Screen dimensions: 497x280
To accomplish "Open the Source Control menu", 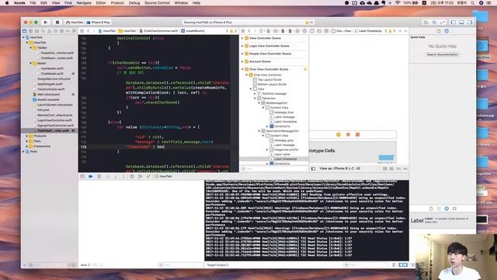I will tap(157, 3).
